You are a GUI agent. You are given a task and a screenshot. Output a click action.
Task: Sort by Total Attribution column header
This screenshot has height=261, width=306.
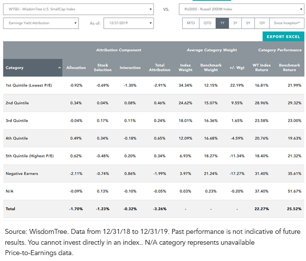(159, 68)
